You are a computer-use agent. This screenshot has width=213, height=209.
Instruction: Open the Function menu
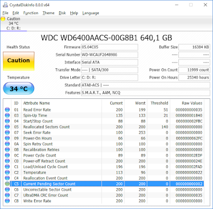(x=31, y=13)
